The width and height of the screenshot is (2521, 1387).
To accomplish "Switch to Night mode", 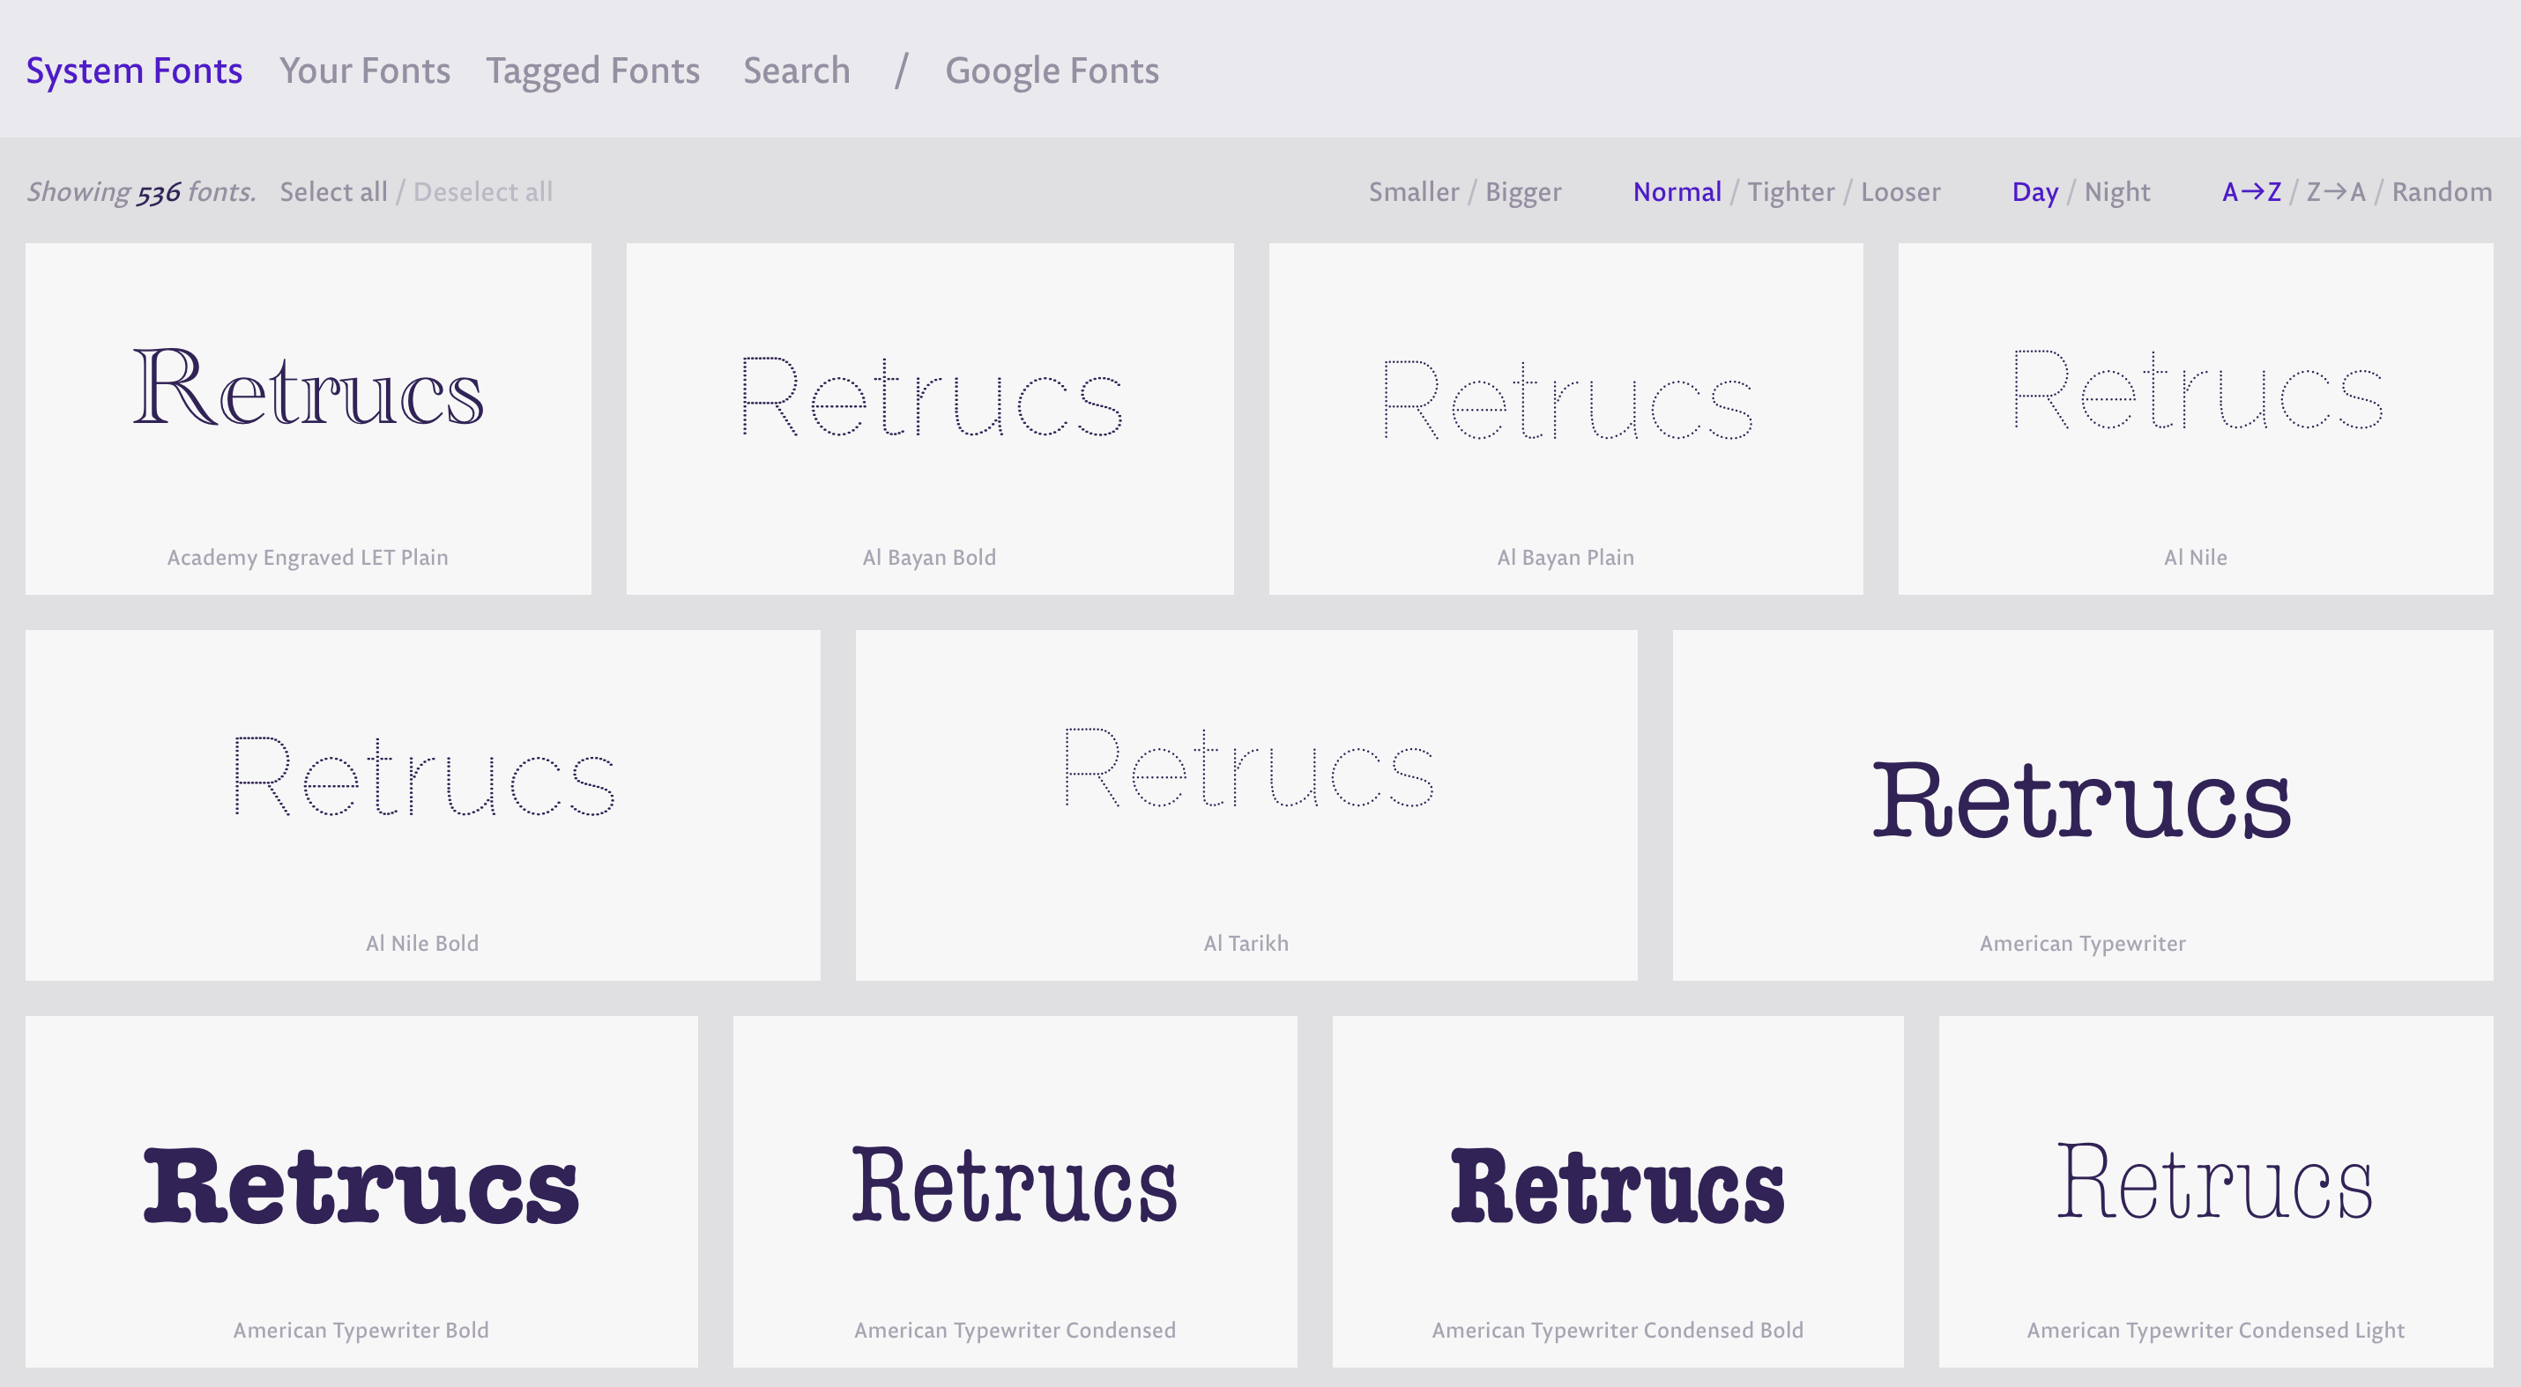I will (2116, 192).
